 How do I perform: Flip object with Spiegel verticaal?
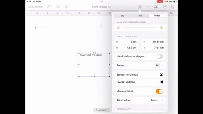pos(140,82)
